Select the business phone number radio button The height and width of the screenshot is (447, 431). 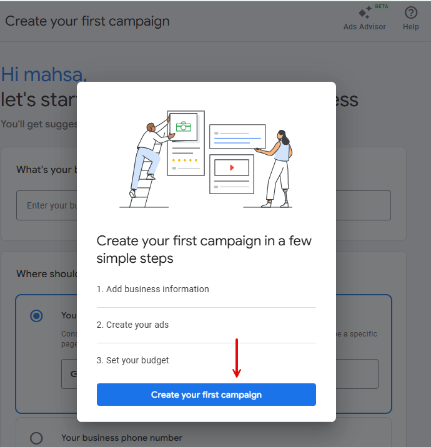pyautogui.click(x=36, y=438)
